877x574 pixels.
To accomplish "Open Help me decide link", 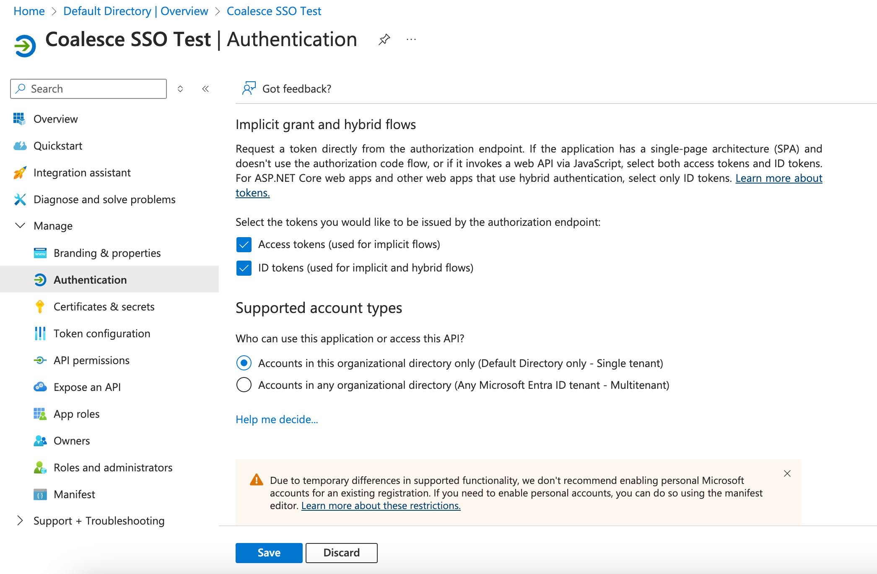I will click(x=277, y=419).
